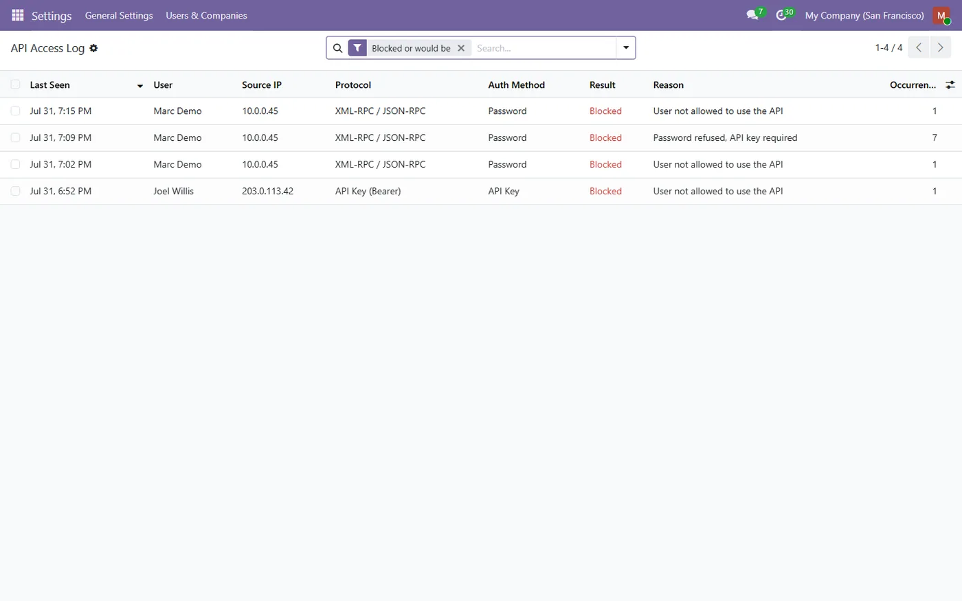962x601 pixels.
Task: Click the funnel filter icon in the facet
Action: [357, 48]
